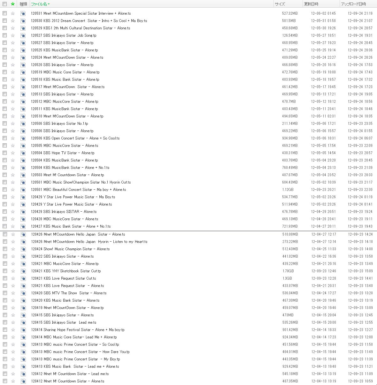
Task: Click the 1.78GB size cell
Action: point(288,271)
